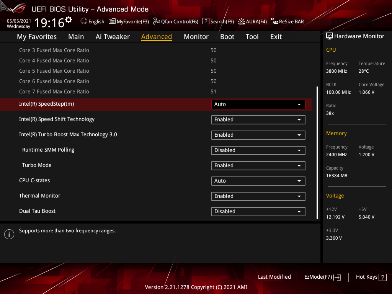Screen dimensions: 392x294
Task: Click the Hardware Monitor screen icon
Action: [330, 36]
